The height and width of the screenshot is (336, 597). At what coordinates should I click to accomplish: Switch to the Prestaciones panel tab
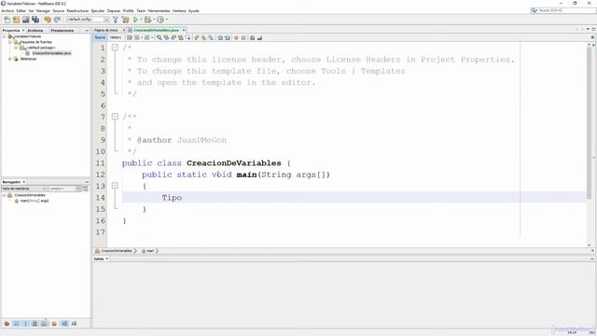point(62,30)
